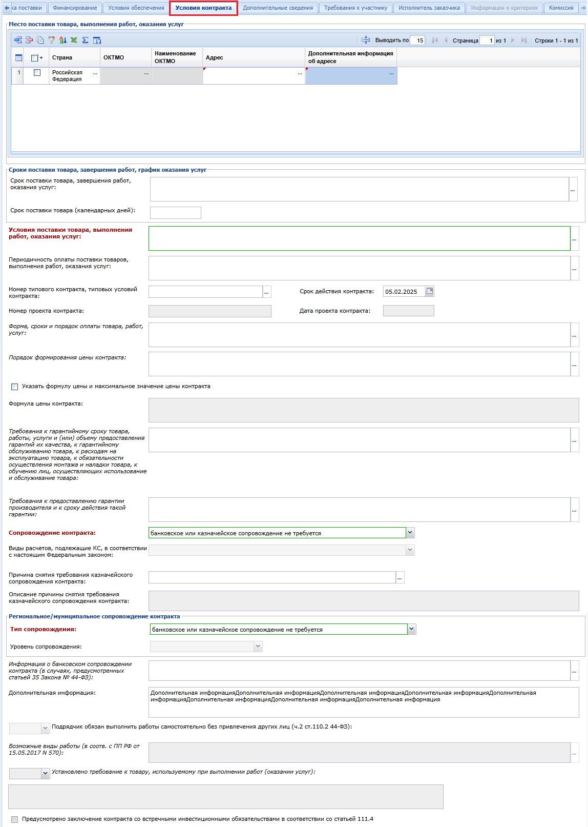Viewport: 588px width, 827px height.
Task: Open ellipsis editor for 'Порядок формирования цены контракта'
Action: tap(574, 364)
